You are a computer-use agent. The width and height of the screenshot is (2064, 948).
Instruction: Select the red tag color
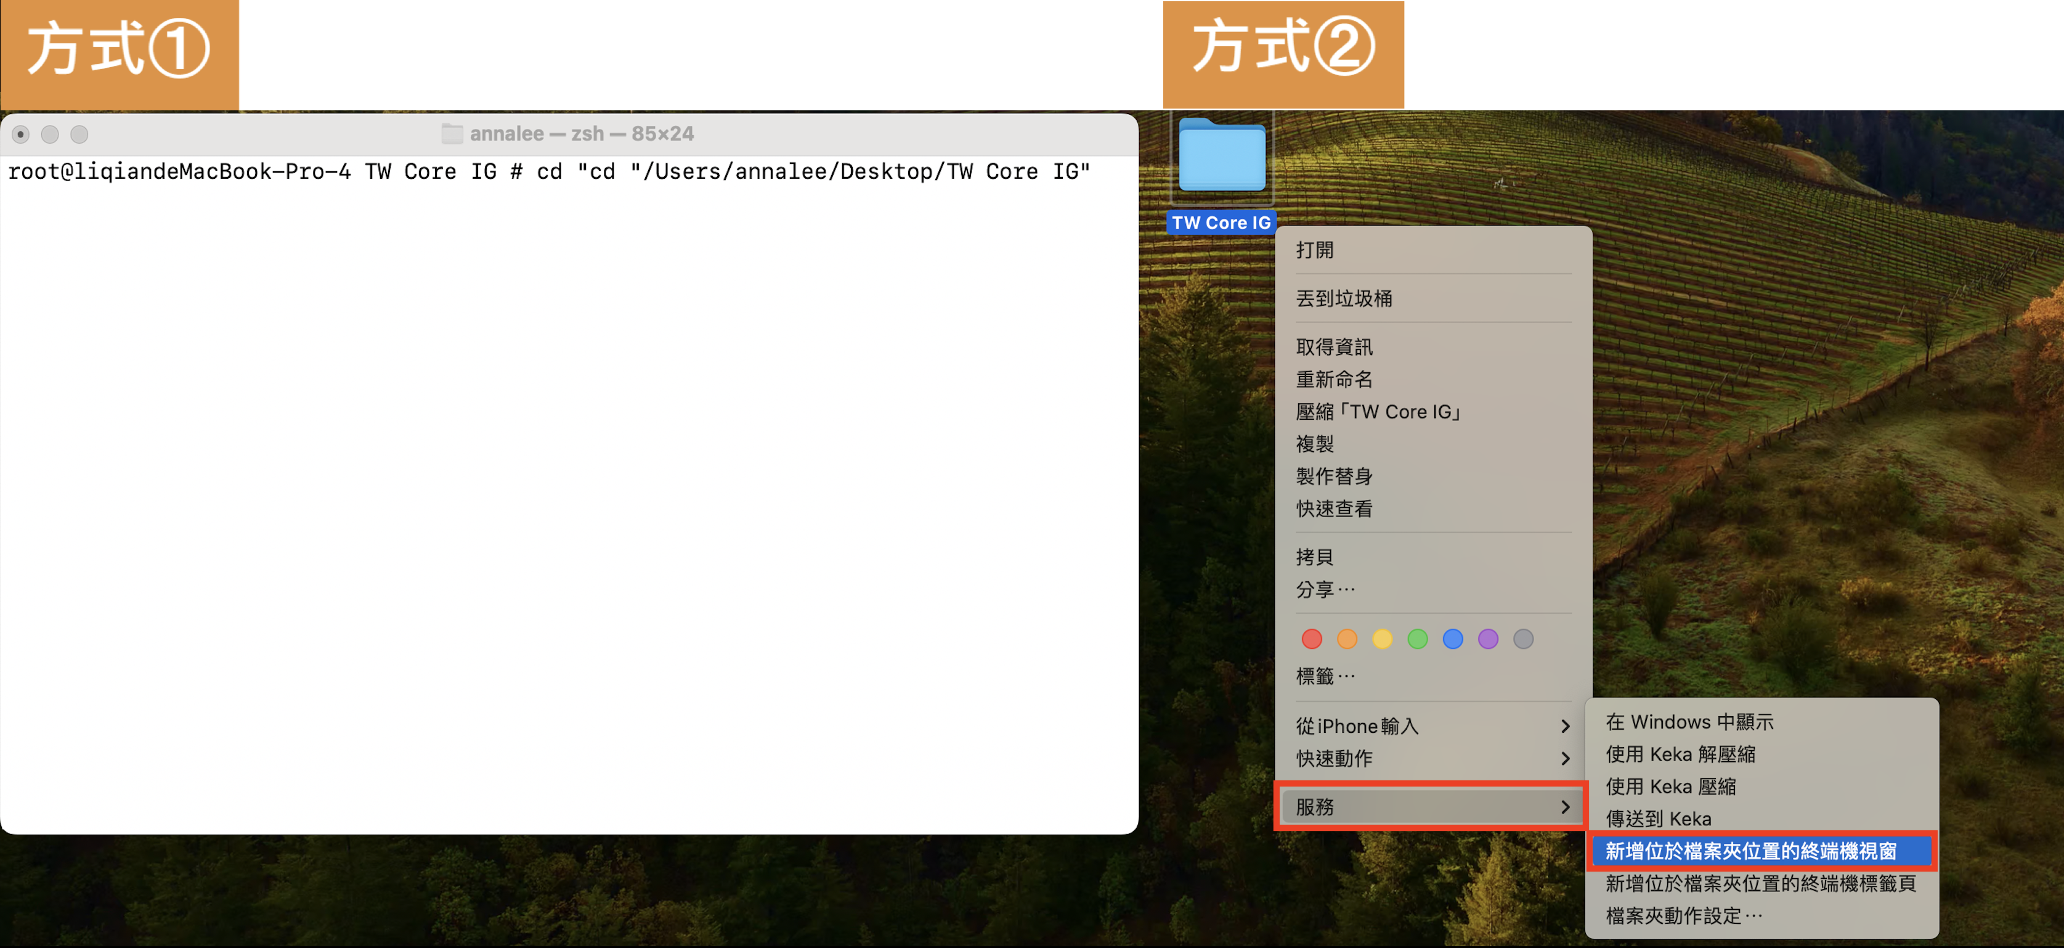[1312, 639]
